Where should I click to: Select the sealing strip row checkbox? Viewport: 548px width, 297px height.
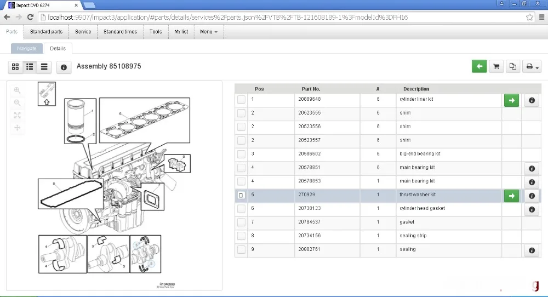click(x=241, y=236)
